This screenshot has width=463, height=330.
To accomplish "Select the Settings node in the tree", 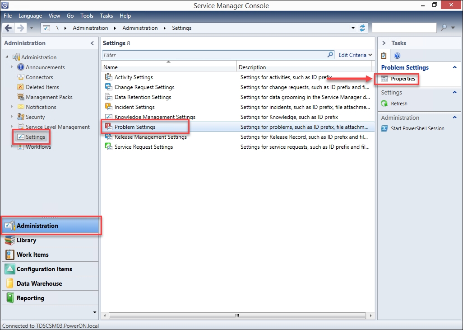I will [32, 137].
